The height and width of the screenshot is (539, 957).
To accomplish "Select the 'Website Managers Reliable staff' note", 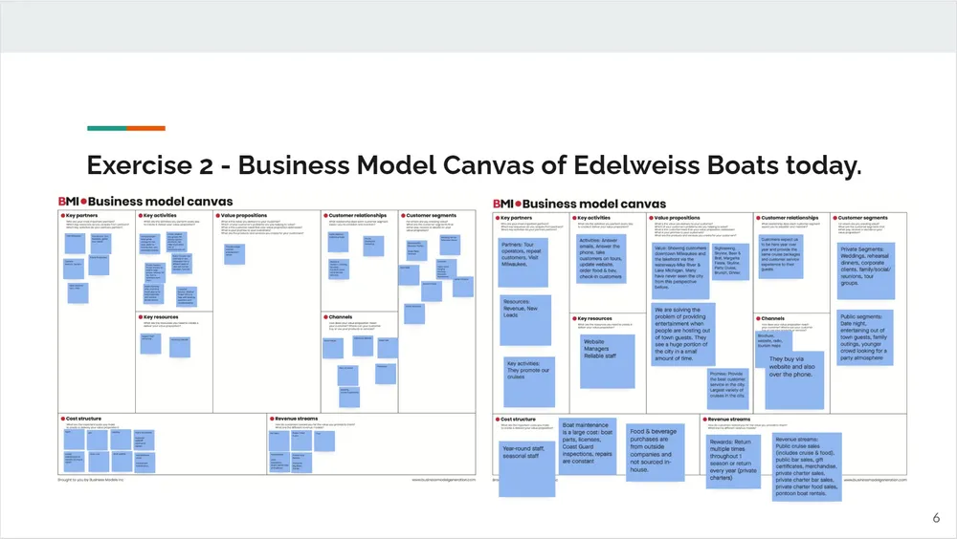I will 608,361.
